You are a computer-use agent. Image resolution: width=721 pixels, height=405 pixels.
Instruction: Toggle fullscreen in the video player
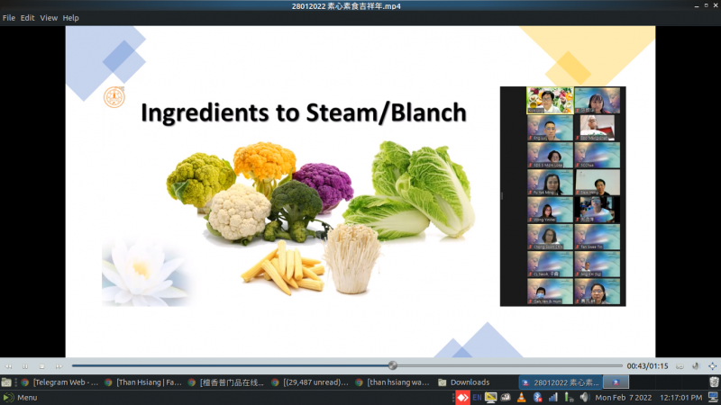click(713, 365)
